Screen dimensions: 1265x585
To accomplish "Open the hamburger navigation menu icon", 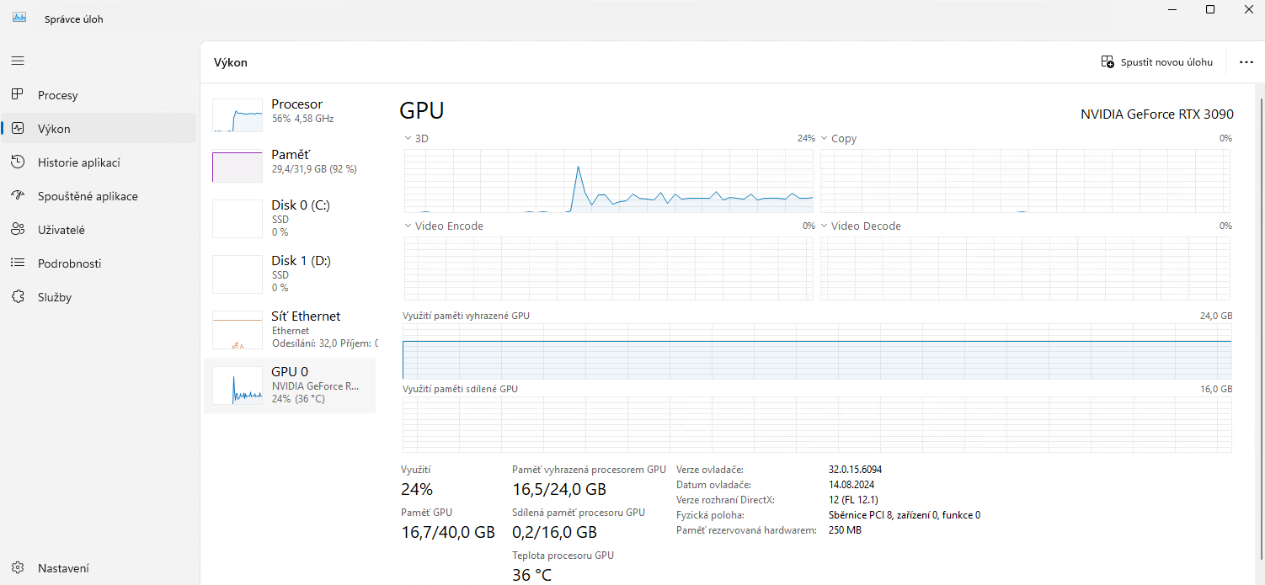I will (x=18, y=61).
